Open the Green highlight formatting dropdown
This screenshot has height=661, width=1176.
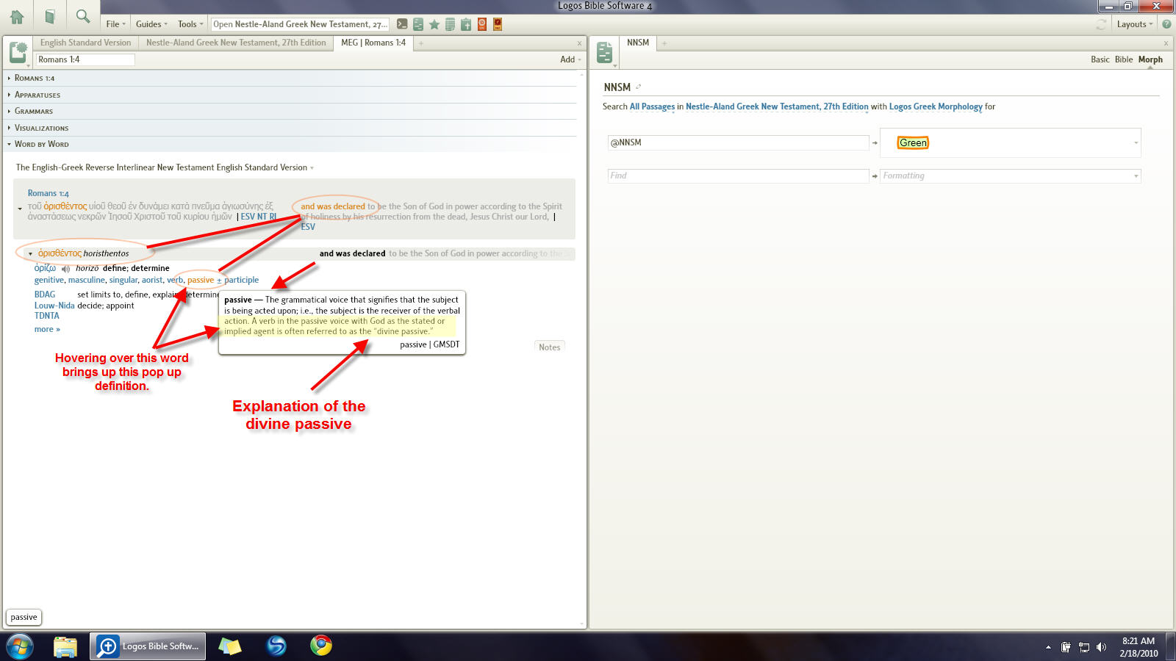tap(1136, 143)
